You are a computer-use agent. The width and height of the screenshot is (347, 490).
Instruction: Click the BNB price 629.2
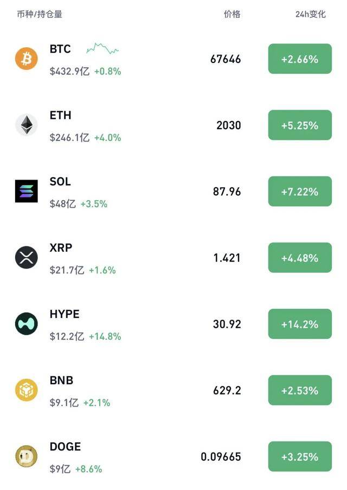tap(227, 391)
